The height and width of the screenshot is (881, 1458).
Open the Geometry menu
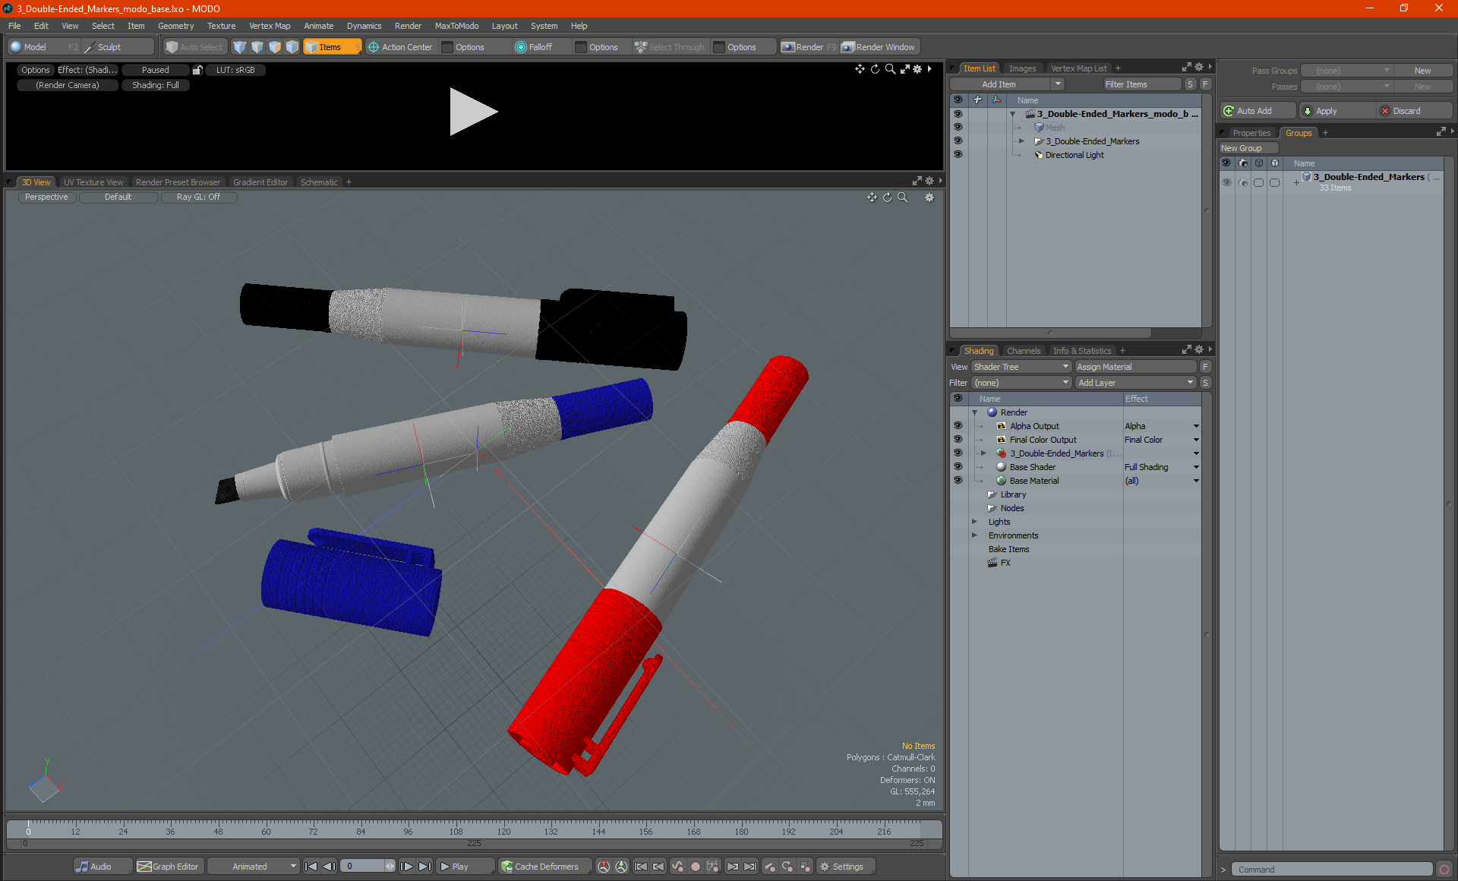click(x=175, y=26)
